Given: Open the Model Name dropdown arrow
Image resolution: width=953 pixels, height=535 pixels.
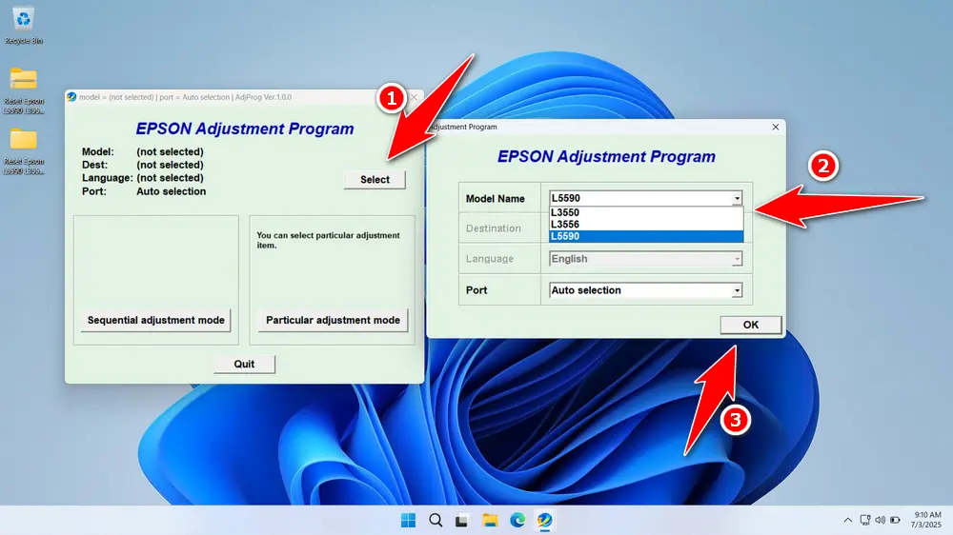Looking at the screenshot, I should tap(737, 199).
